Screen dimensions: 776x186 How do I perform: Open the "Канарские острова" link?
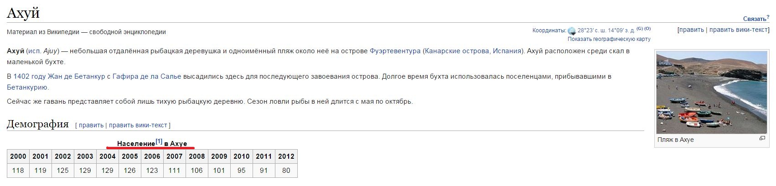pos(457,51)
